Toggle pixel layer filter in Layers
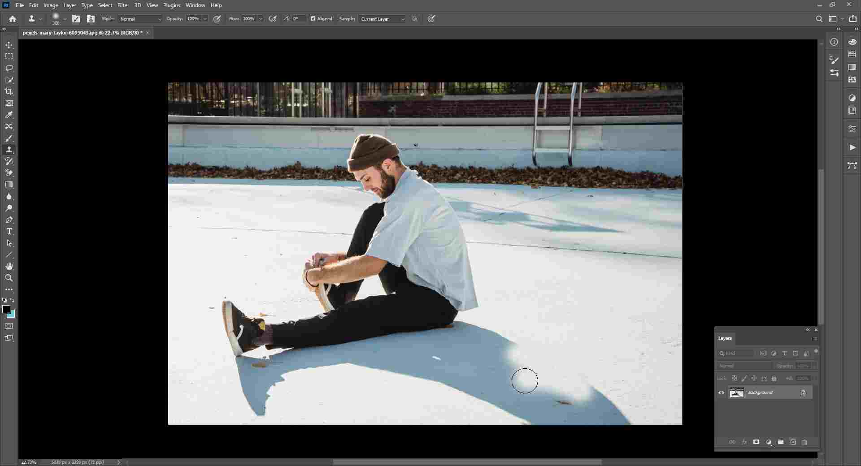The width and height of the screenshot is (861, 466). (763, 354)
